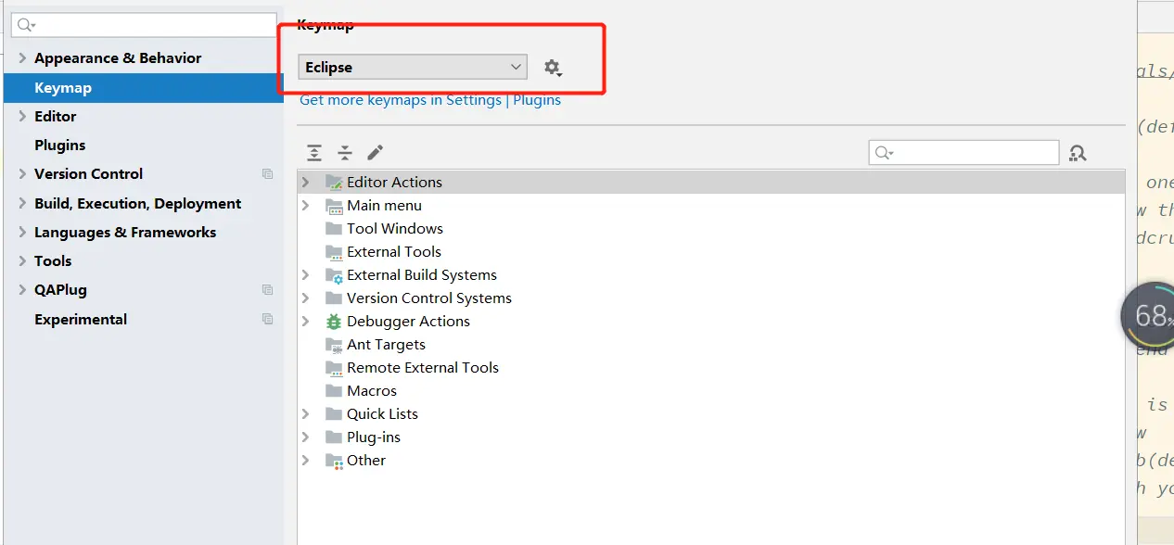
Task: Select Tool Windows in the keymap tree
Action: (x=395, y=228)
